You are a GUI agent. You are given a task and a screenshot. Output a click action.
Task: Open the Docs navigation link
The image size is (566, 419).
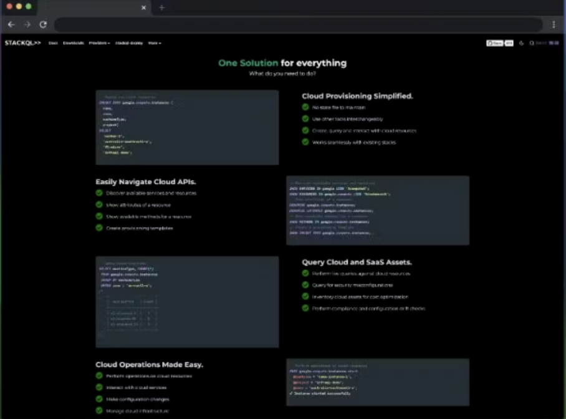(x=53, y=43)
